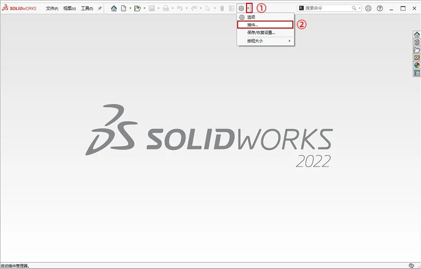
Task: Click the Rebuild traffic light icon
Action: 222,8
